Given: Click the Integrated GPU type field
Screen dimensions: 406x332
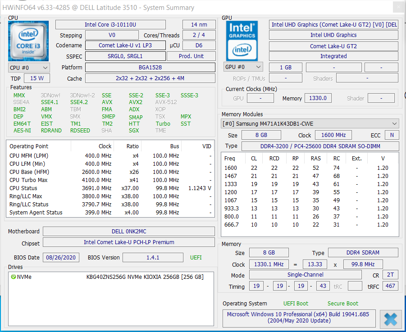Looking at the screenshot, I should click(333, 56).
